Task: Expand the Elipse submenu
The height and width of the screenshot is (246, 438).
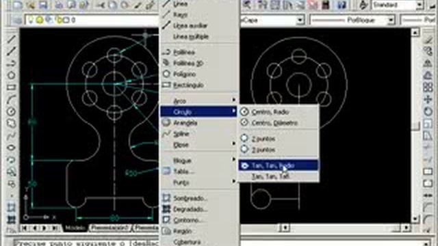Action: click(x=199, y=145)
